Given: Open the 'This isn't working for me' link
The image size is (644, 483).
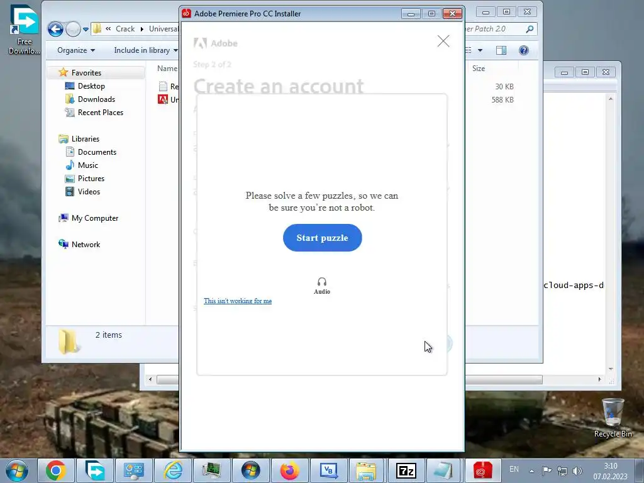Looking at the screenshot, I should pyautogui.click(x=238, y=301).
